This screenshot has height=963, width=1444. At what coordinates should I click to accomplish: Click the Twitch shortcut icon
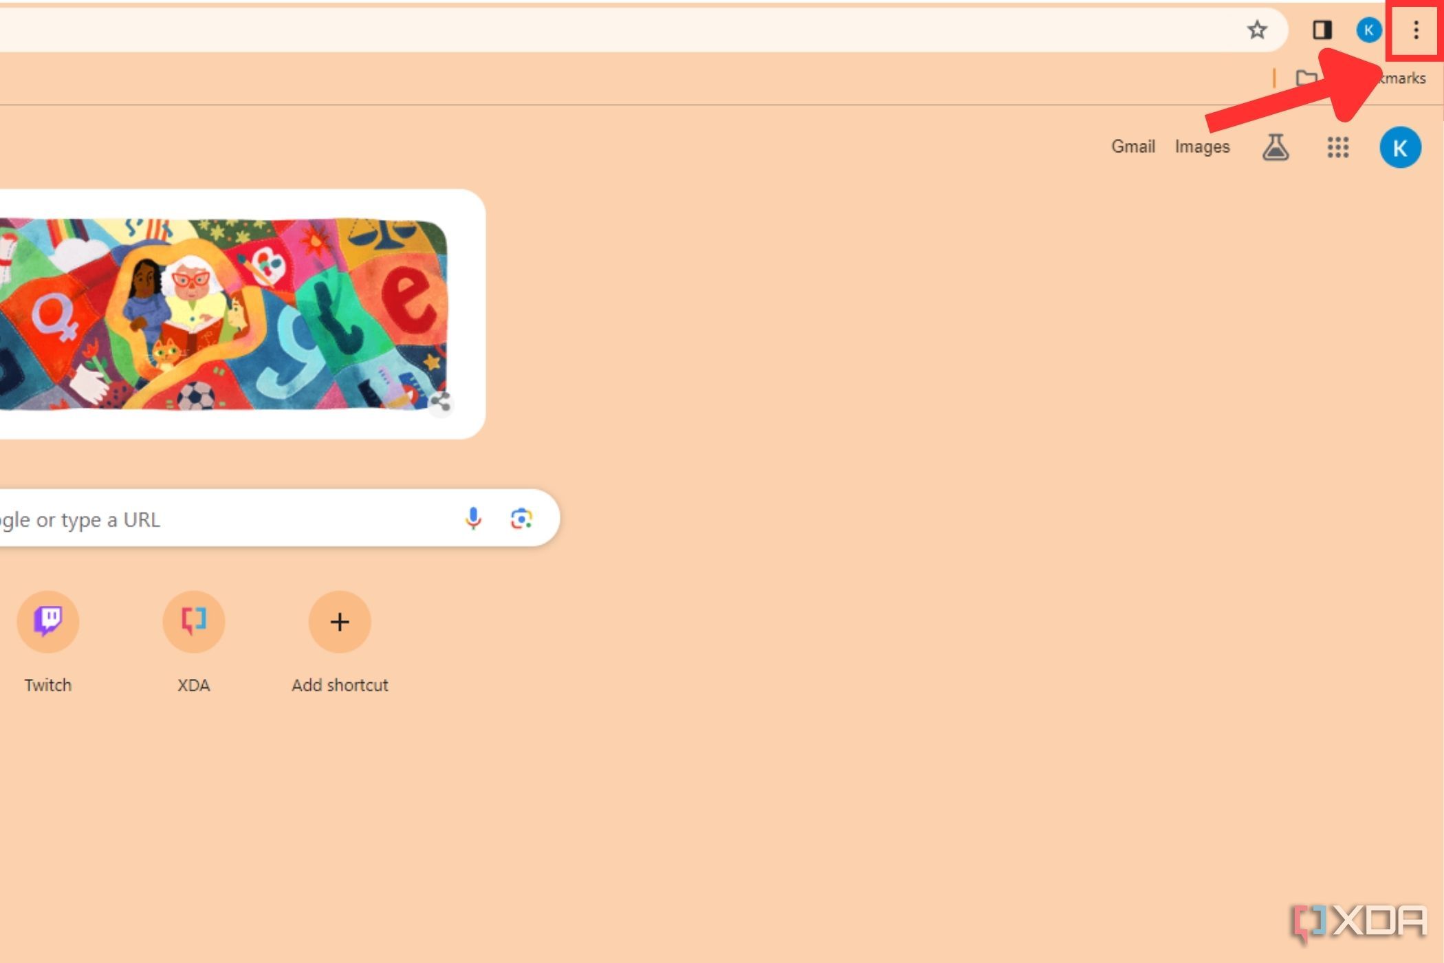[x=48, y=620]
